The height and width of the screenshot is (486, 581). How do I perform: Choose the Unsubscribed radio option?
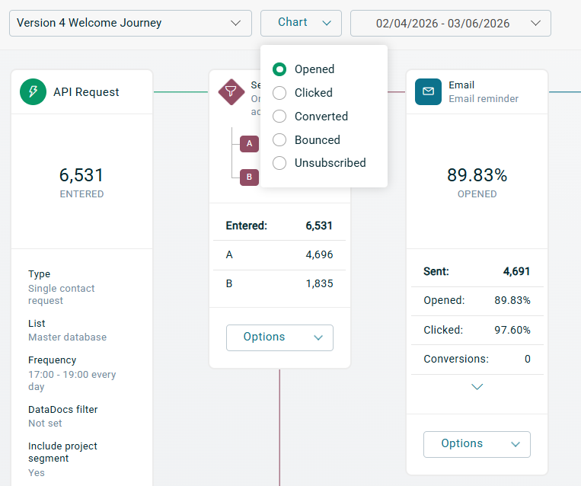coord(279,163)
